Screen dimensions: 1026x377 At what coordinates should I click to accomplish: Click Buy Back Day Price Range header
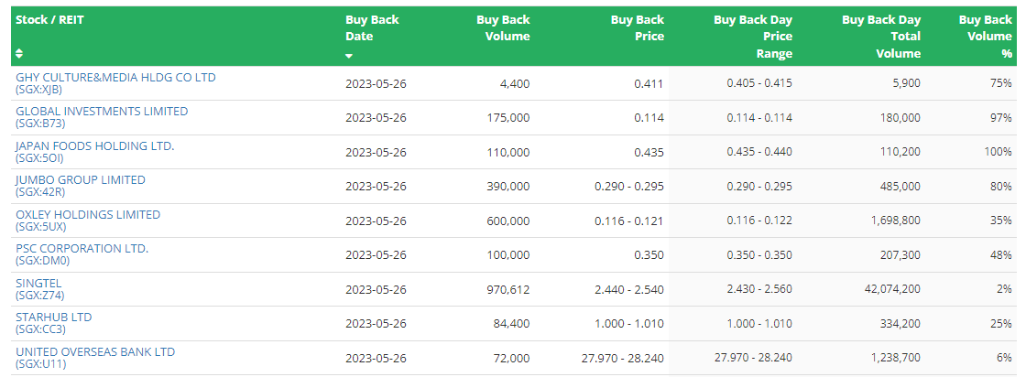[x=752, y=37]
